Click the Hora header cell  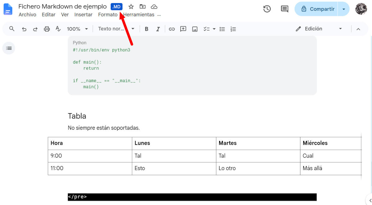pos(90,143)
